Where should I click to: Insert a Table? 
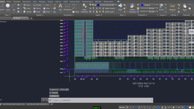click(x=75, y=12)
